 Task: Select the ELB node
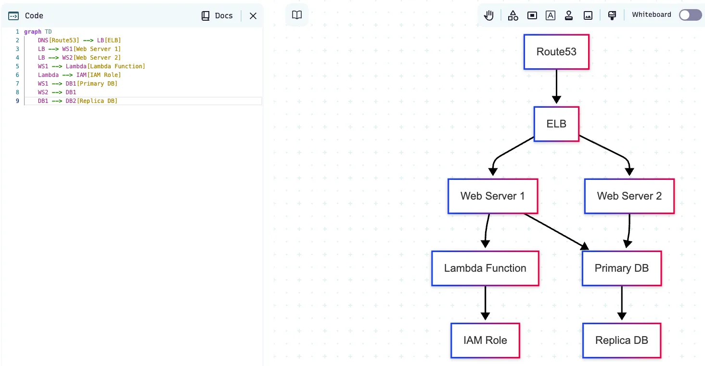tap(556, 124)
